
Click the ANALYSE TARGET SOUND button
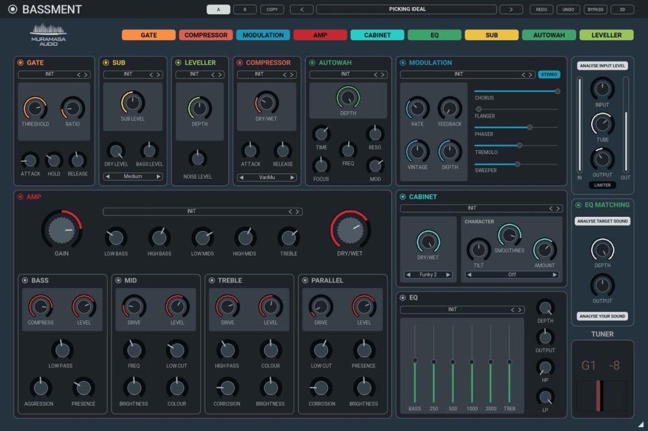click(x=602, y=222)
